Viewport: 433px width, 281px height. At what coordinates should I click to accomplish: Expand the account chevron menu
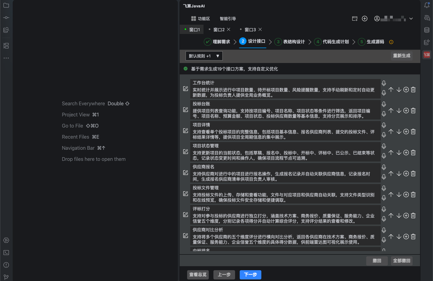[411, 19]
